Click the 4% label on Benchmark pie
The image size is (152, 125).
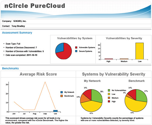124,93
